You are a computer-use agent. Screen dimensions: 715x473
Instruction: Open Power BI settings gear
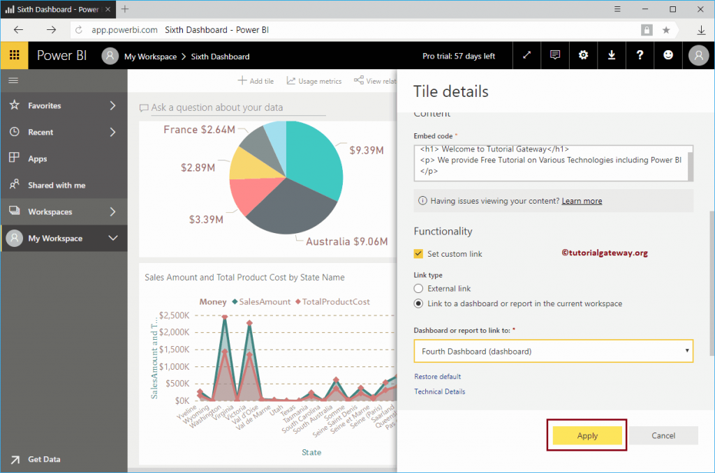tap(583, 55)
